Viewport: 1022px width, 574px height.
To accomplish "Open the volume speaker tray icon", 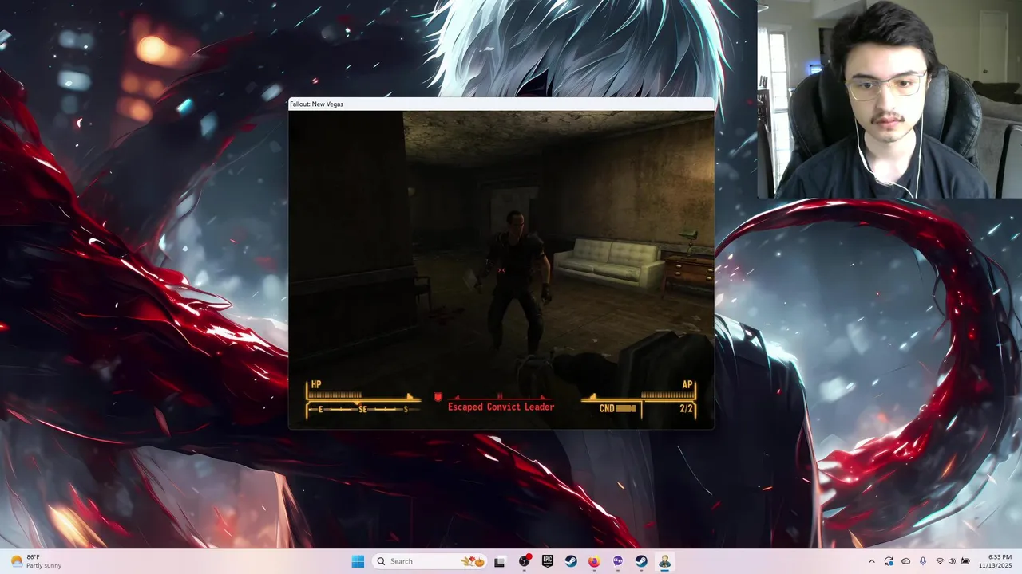I will [x=953, y=561].
